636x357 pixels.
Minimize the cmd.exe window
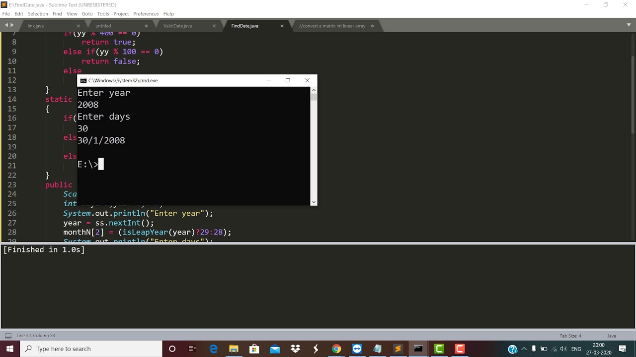(x=268, y=80)
